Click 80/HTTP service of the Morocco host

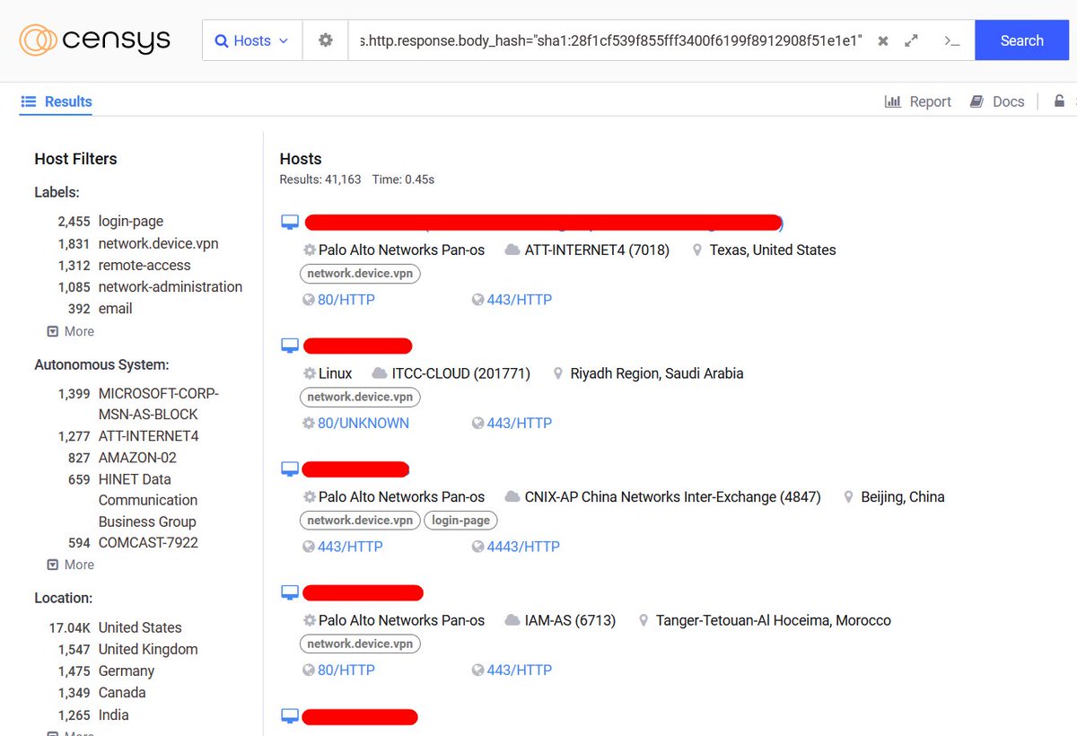(339, 670)
